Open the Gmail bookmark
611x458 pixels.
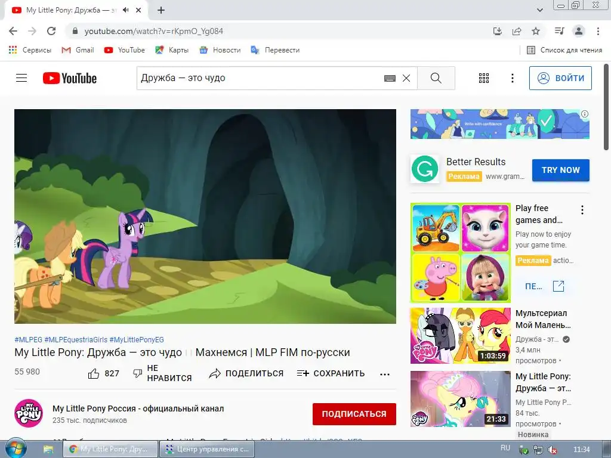(x=78, y=50)
